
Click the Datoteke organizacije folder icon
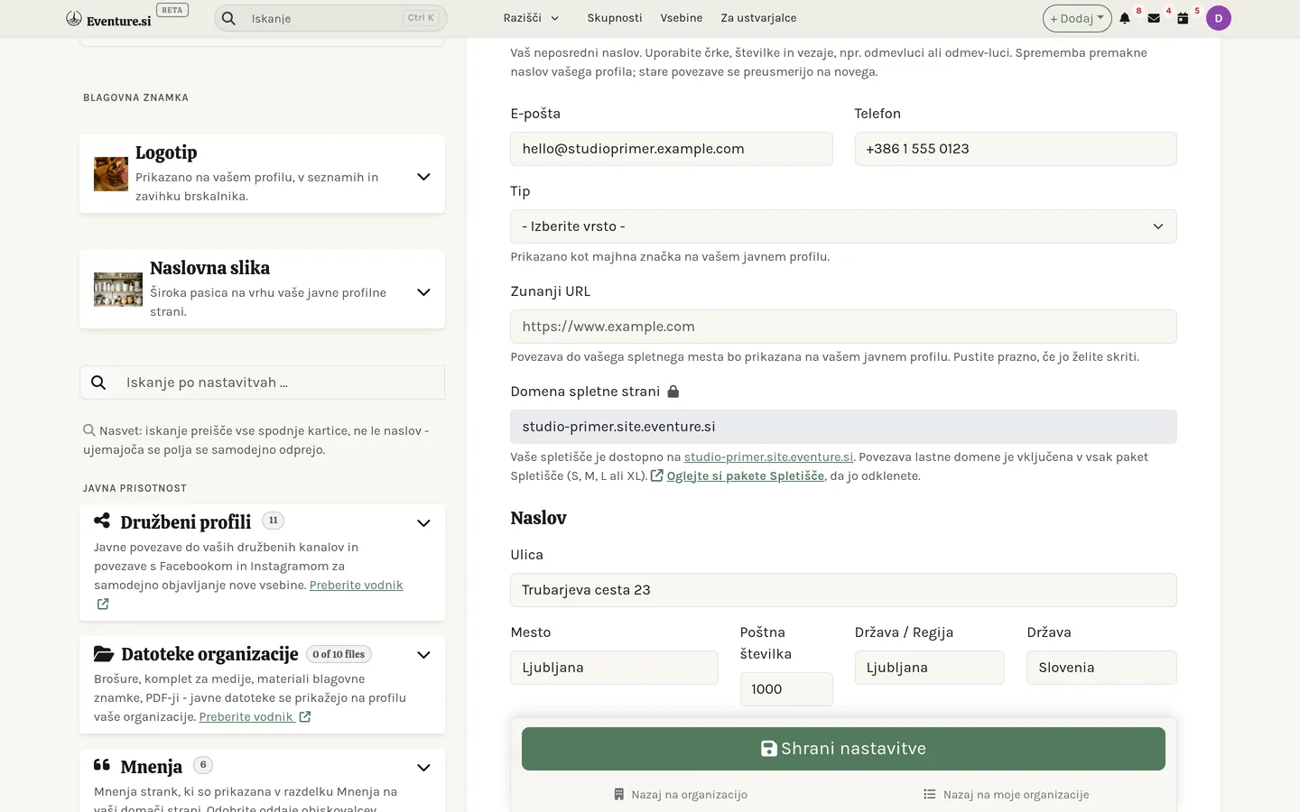[x=104, y=653]
